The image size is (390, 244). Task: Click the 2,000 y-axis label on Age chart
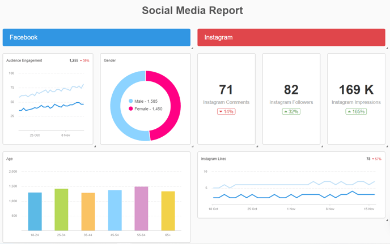click(13, 171)
